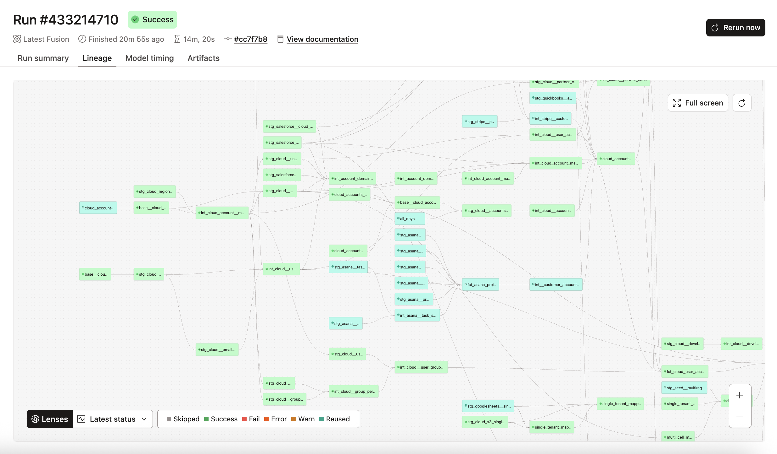The image size is (777, 454).
Task: Click the green Success color swatch
Action: 206,419
